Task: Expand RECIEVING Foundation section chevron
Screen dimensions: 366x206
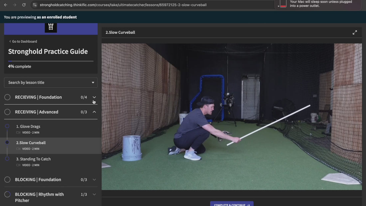Action: pos(94,97)
